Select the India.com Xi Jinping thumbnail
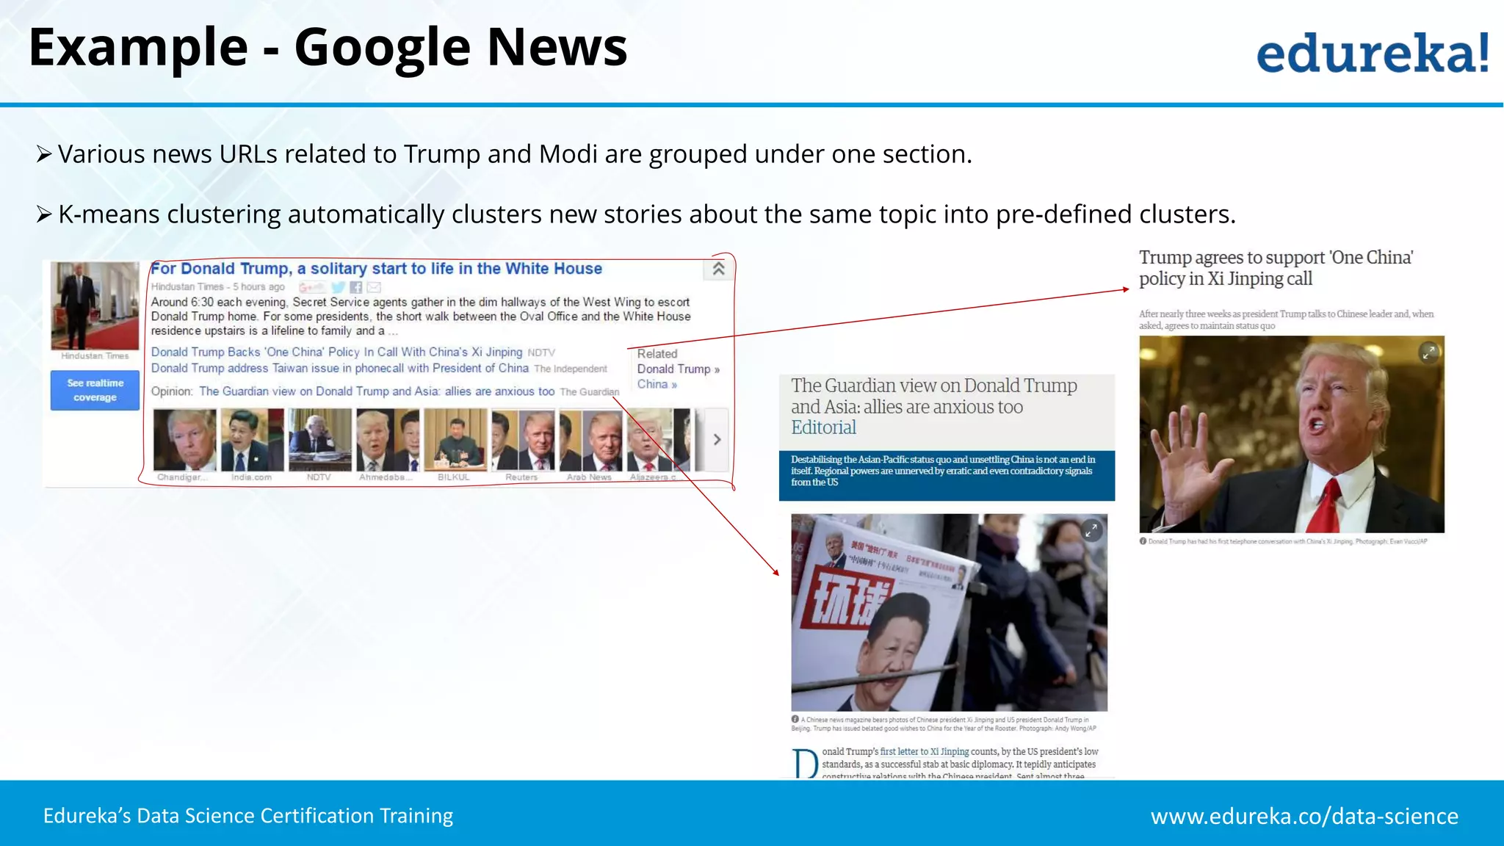The width and height of the screenshot is (1504, 846). (252, 440)
